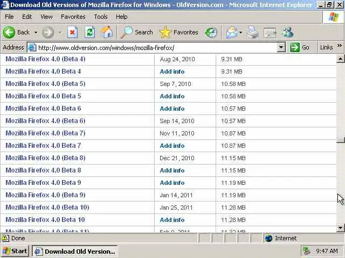Open the Messenger people icon

[287, 32]
